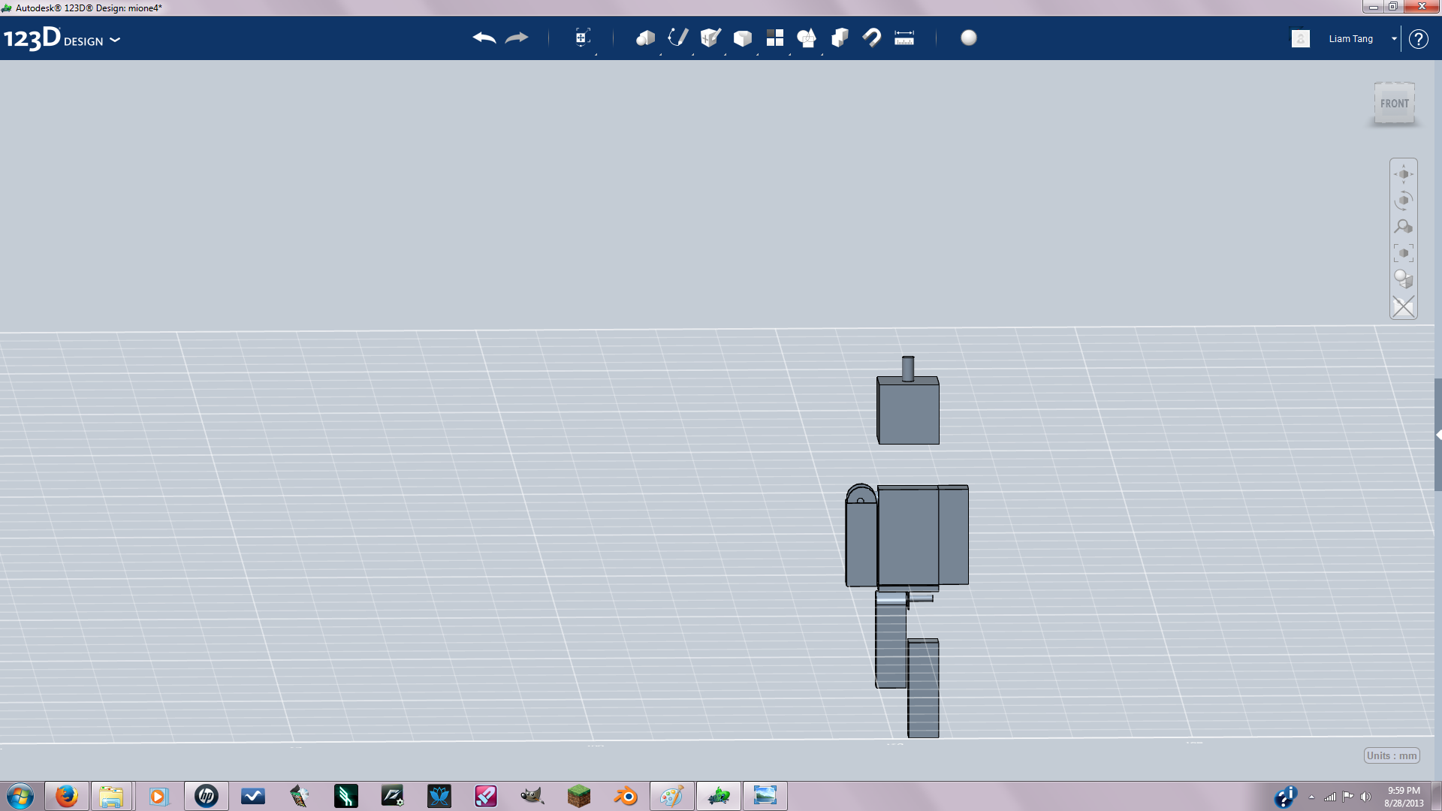
Task: Toggle sketch visibility in navigation bar
Action: pyautogui.click(x=1404, y=306)
